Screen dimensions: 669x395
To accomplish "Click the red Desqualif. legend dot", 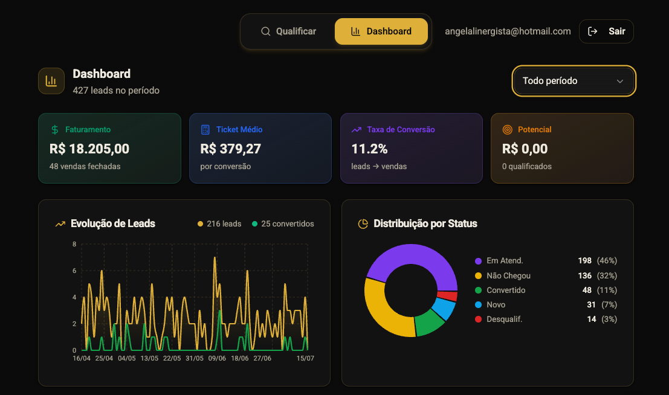I will point(478,320).
